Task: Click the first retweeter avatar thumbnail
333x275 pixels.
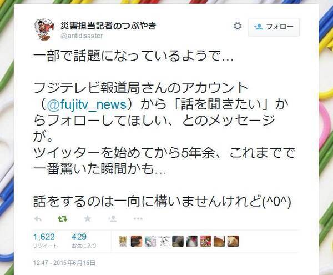Action: coord(123,241)
